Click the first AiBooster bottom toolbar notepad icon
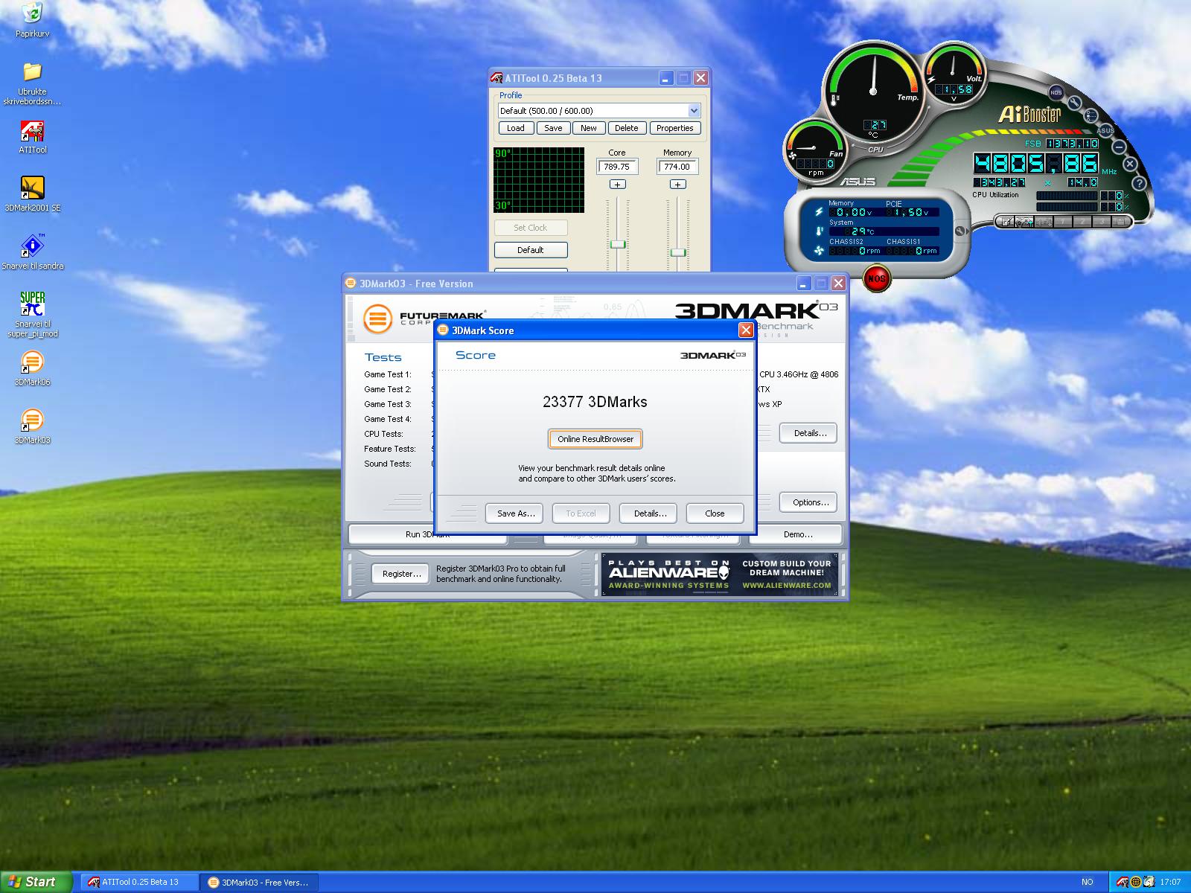Screen dimensions: 1191x893 pyautogui.click(x=1006, y=221)
